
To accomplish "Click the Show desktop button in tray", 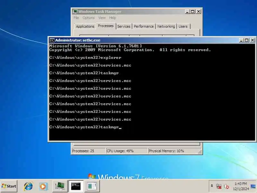I will coord(253,186).
